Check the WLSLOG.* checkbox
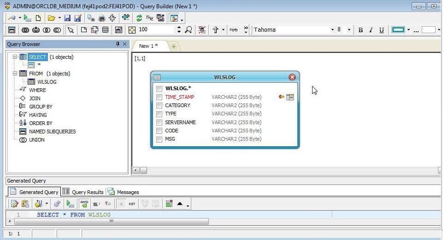Image resolution: width=443 pixels, height=240 pixels. coord(159,89)
